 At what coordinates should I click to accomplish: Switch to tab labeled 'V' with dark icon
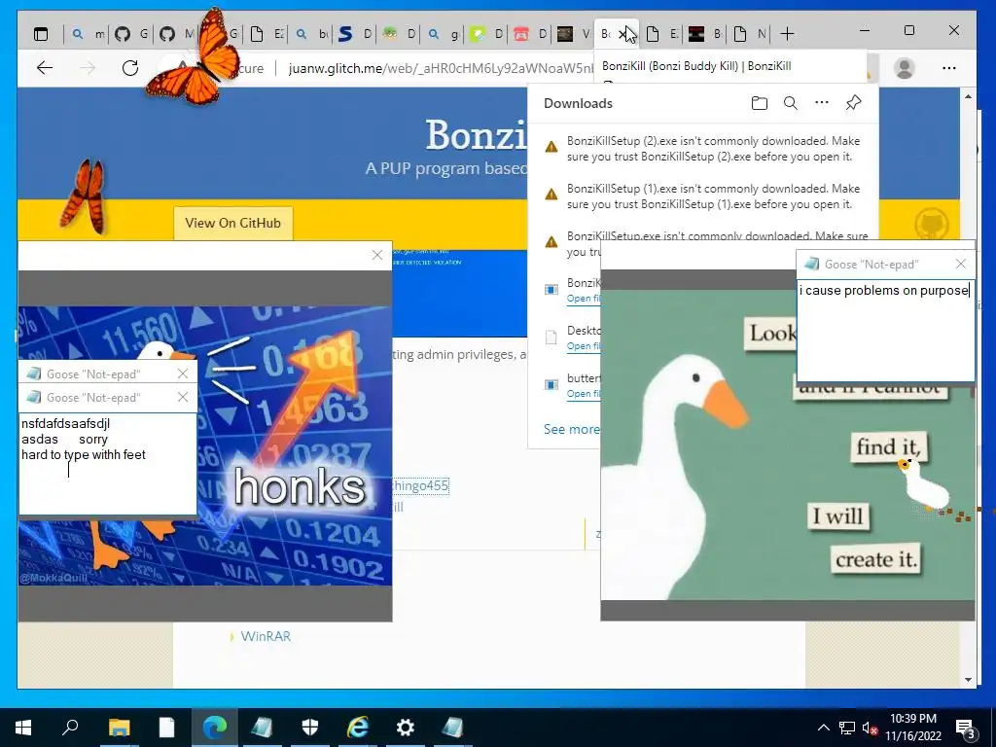click(x=574, y=34)
